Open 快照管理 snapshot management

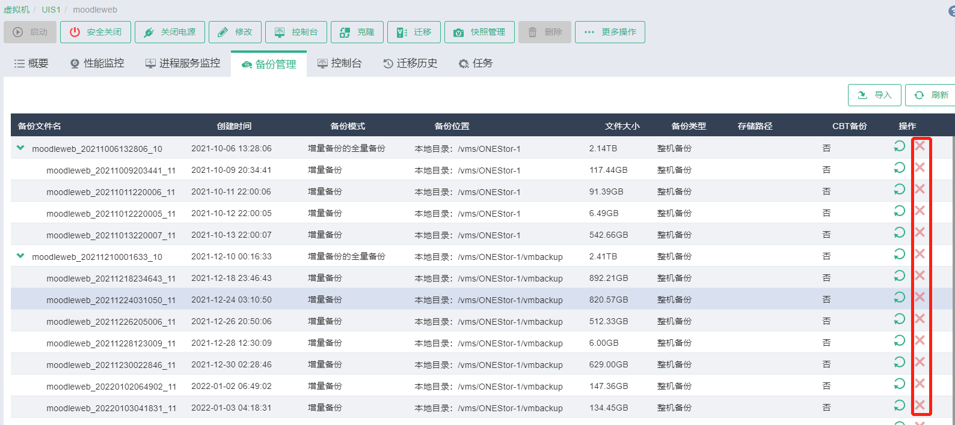coord(479,32)
